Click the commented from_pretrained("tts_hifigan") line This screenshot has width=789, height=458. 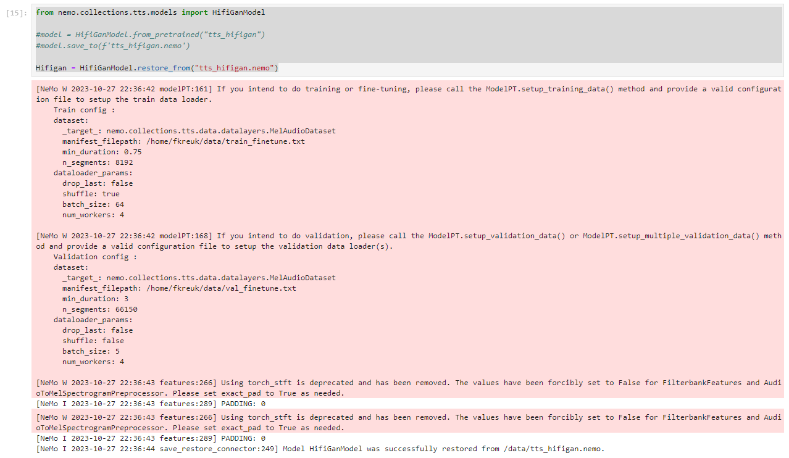coord(151,35)
